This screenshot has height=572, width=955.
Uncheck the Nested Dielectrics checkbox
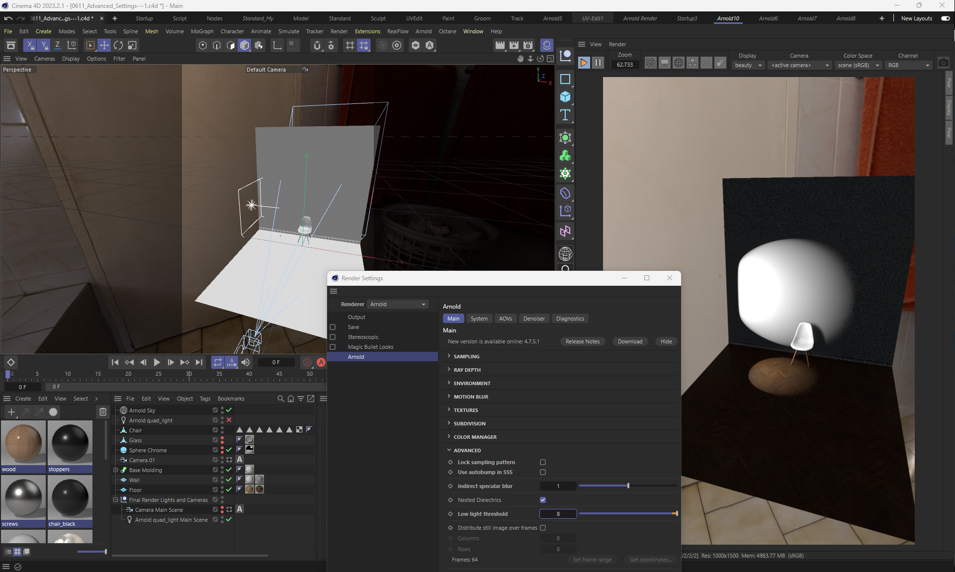coord(543,500)
